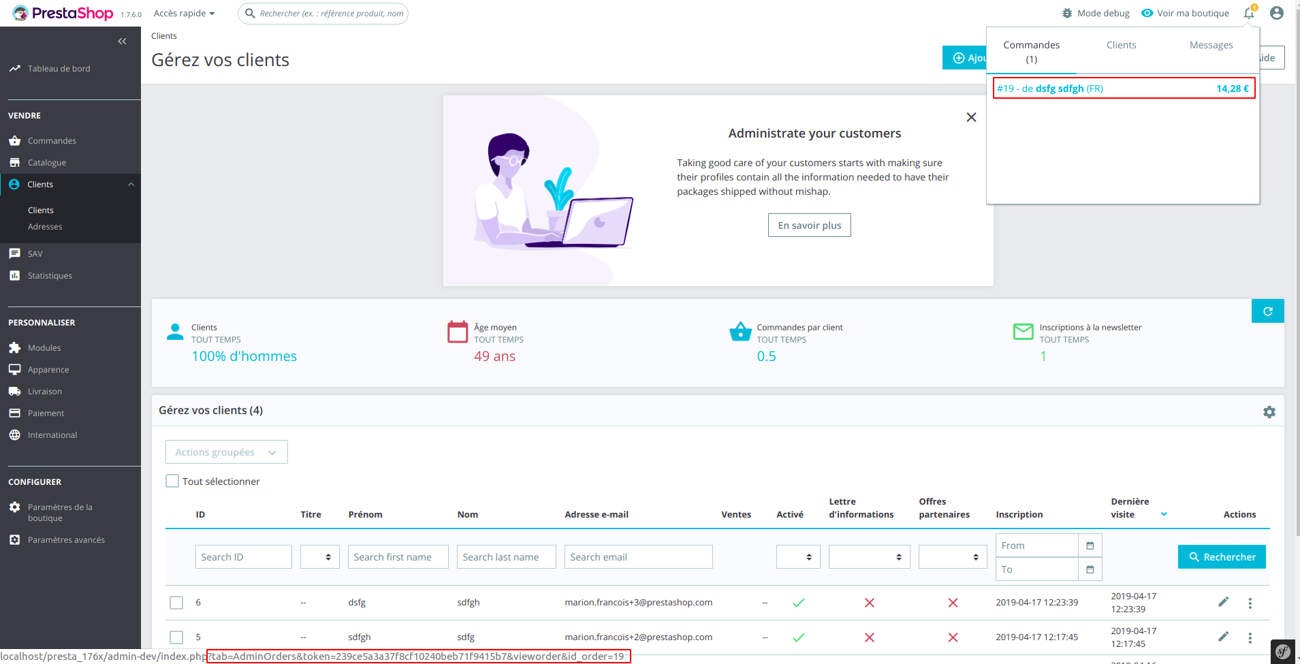Viewport: 1300px width, 664px height.
Task: Open the Actions groupées dropdown
Action: (x=226, y=452)
